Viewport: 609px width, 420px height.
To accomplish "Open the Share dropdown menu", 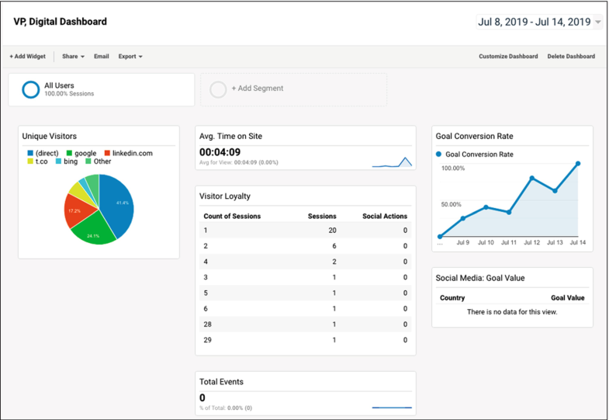I will click(x=73, y=57).
